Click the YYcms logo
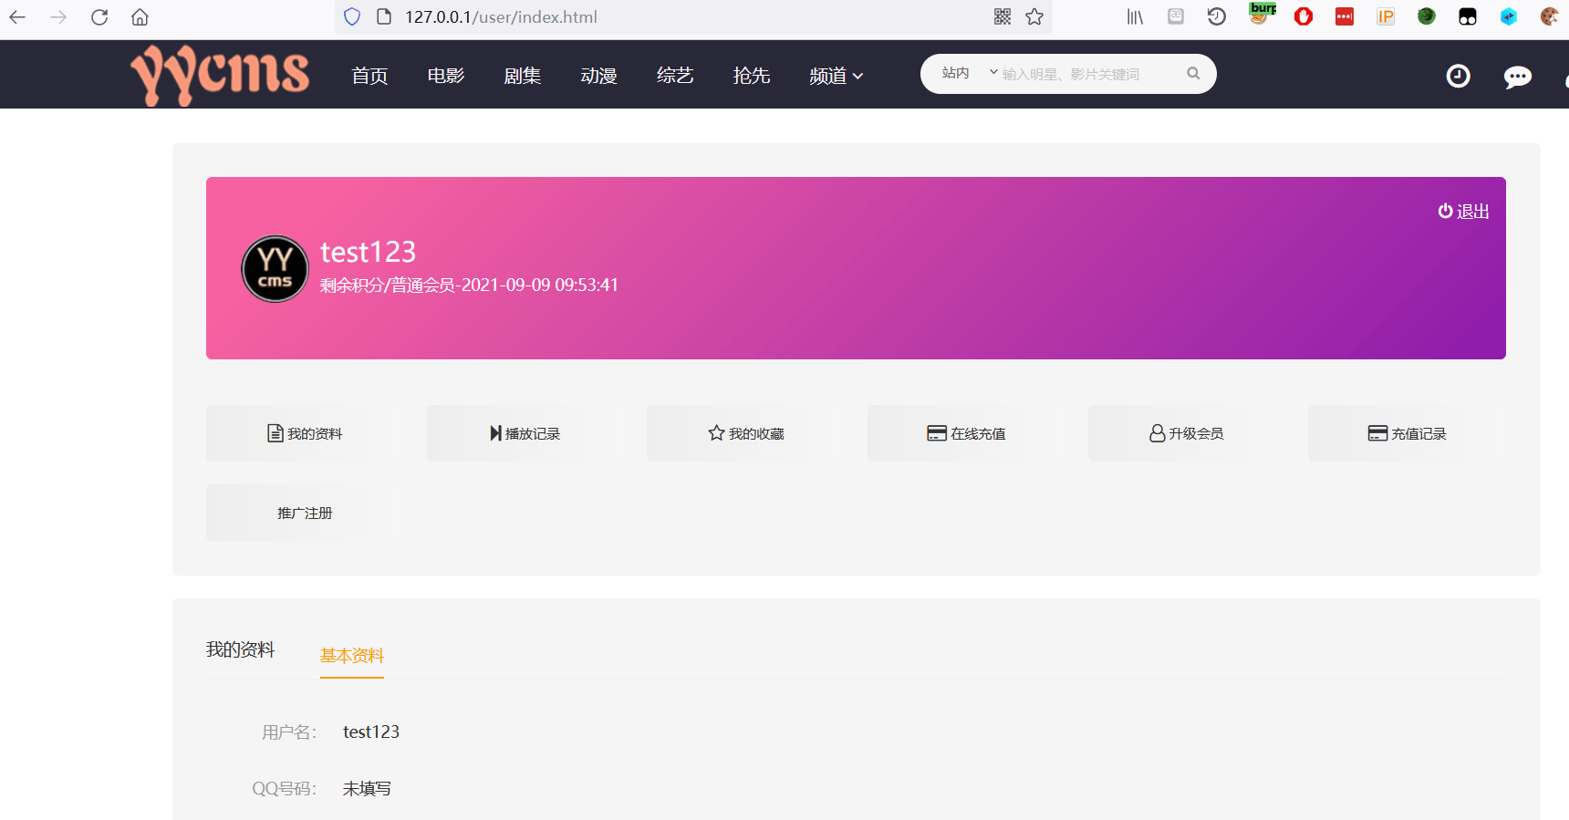The width and height of the screenshot is (1569, 820). [x=220, y=75]
